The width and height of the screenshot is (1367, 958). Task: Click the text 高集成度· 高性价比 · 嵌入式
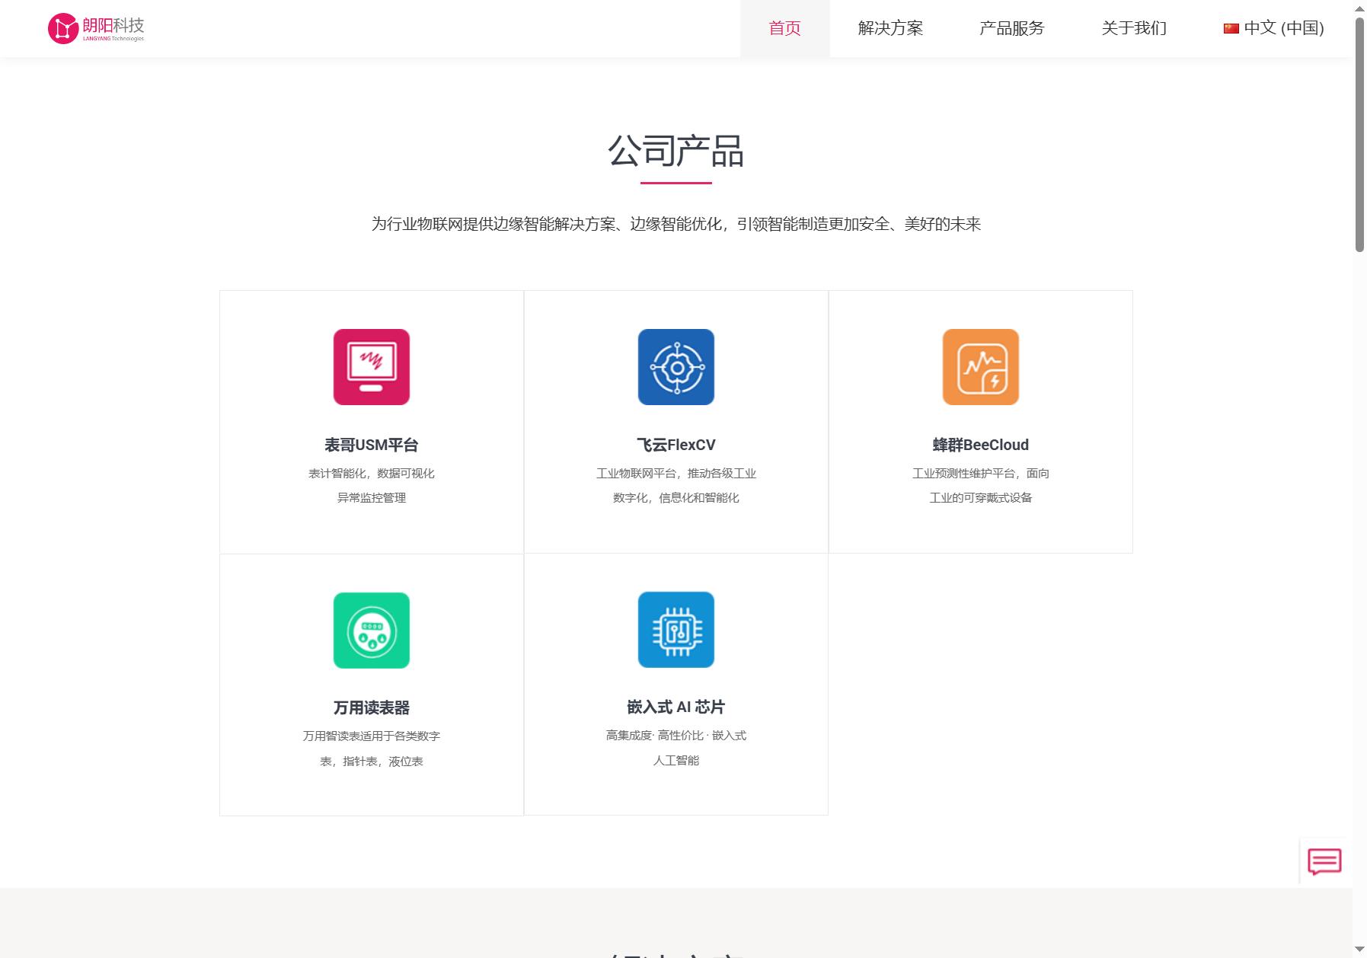click(x=676, y=735)
